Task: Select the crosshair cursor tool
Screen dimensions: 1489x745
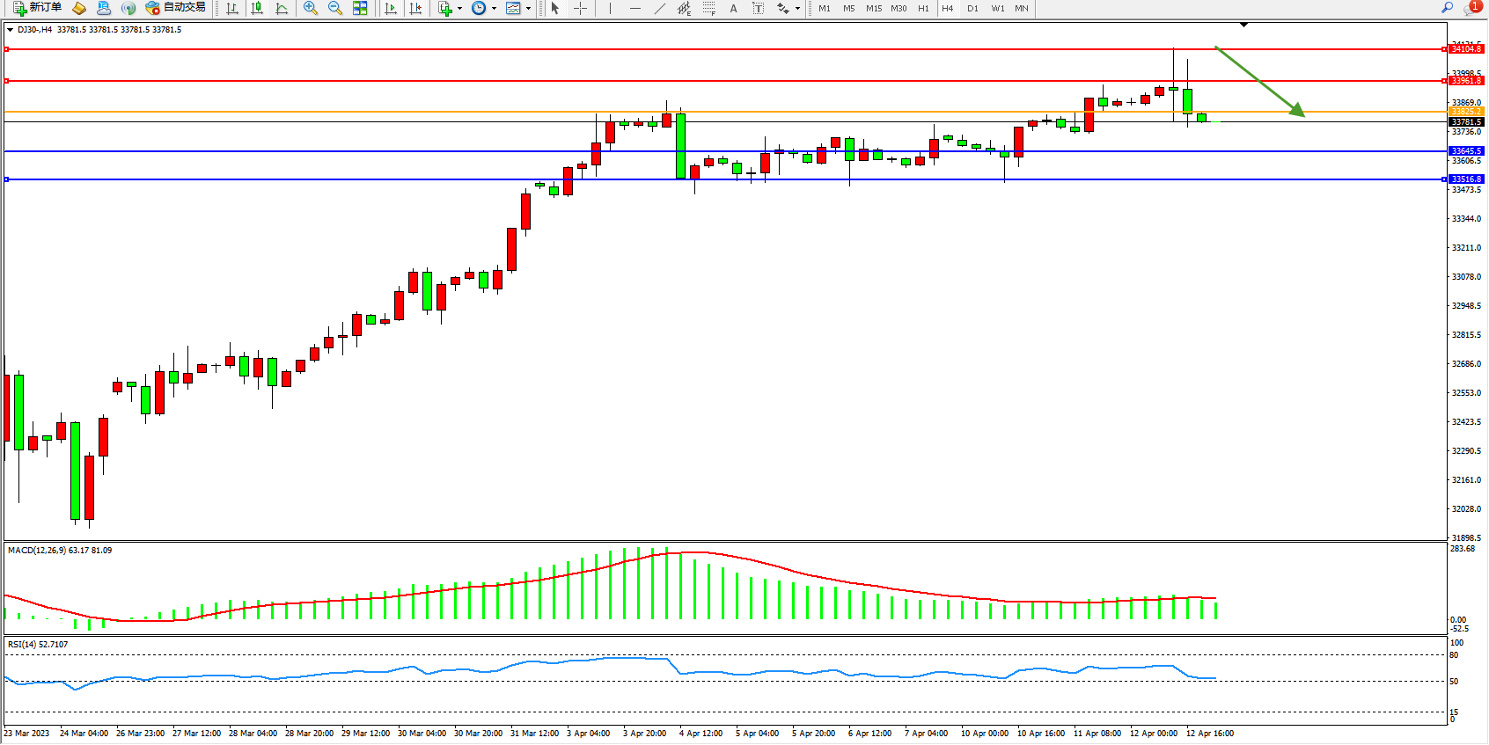Action: point(580,8)
